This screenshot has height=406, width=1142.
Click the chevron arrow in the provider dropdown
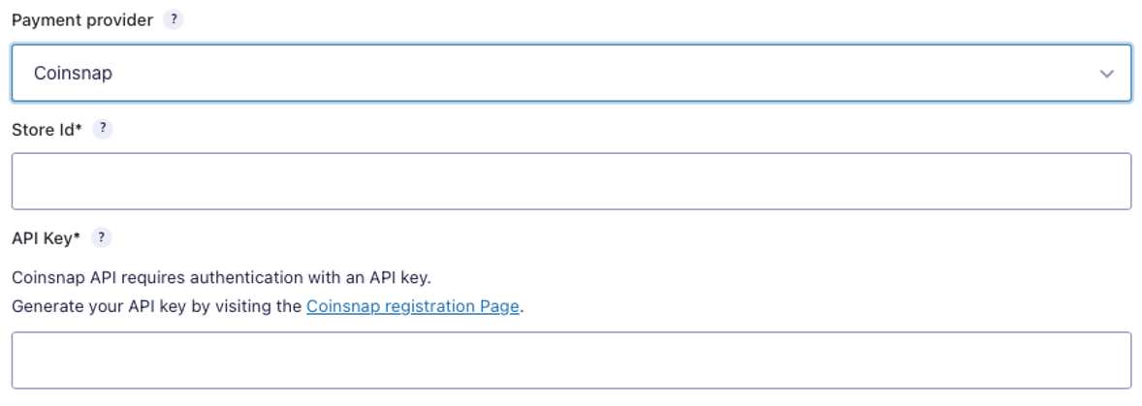pos(1106,74)
